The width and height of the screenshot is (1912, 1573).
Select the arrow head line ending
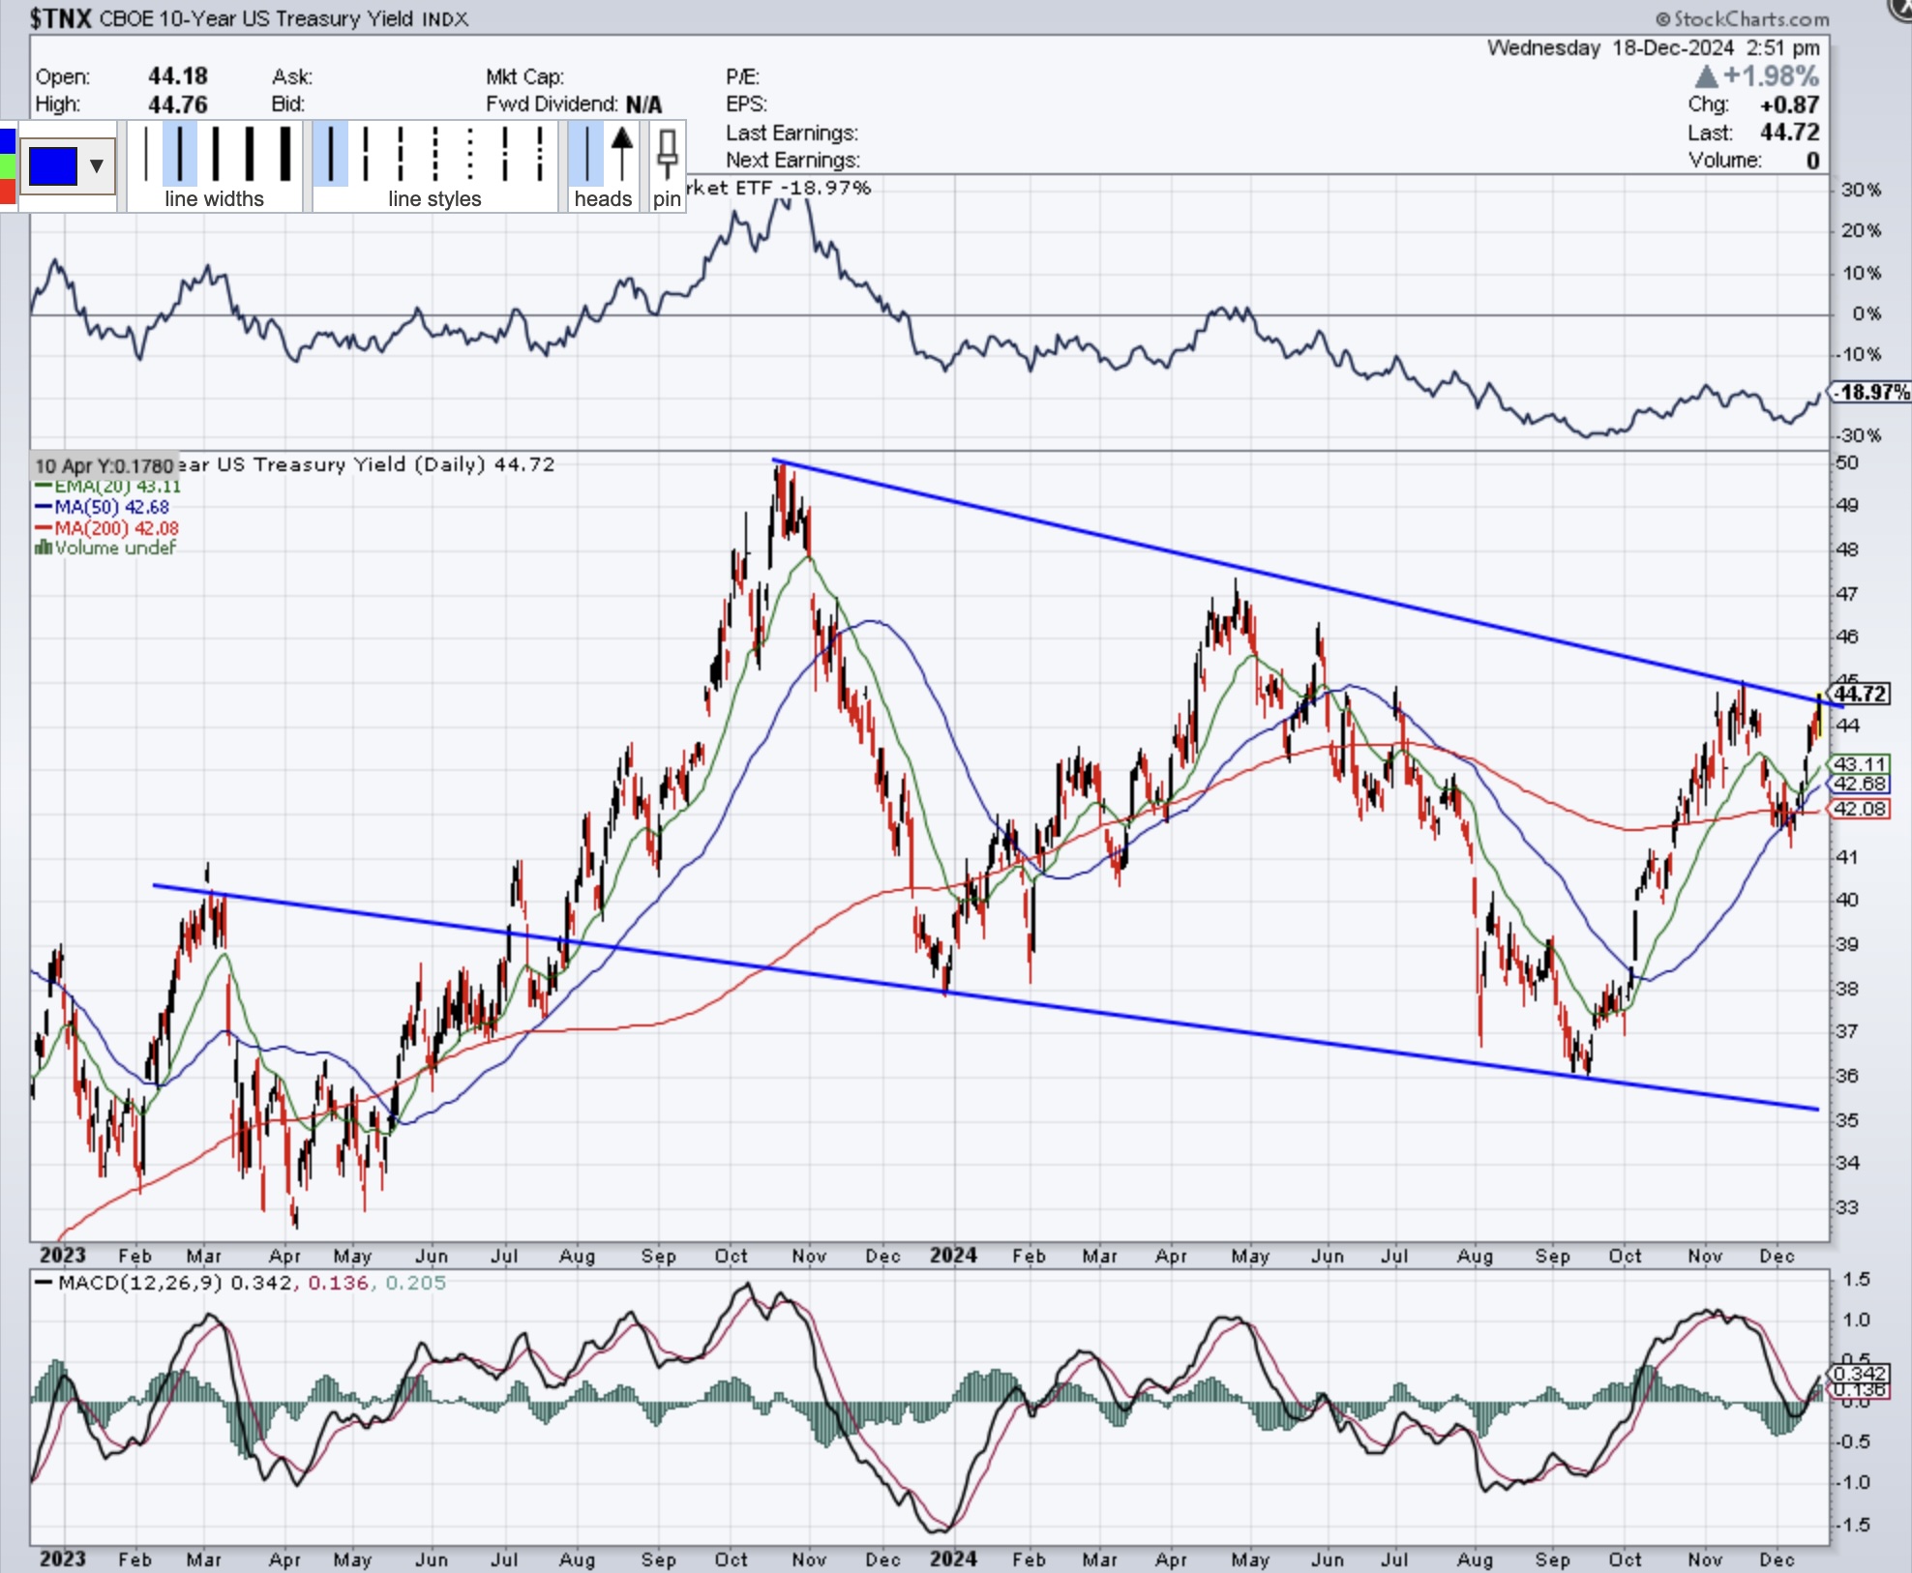tap(622, 154)
